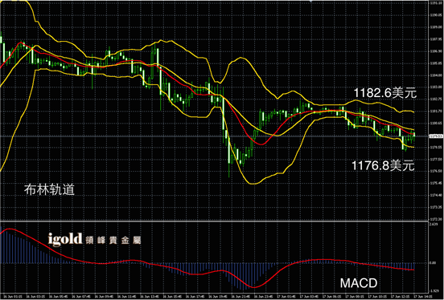This screenshot has height=300, width=444.
Task: Click the igold logo watermark
Action: pos(65,240)
